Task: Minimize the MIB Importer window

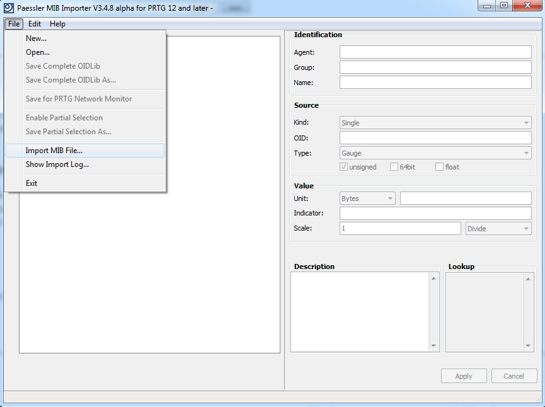Action: pyautogui.click(x=487, y=6)
